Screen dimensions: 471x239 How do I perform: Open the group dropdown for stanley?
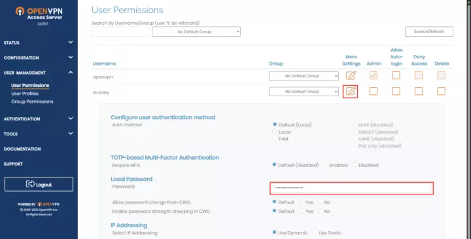(304, 92)
